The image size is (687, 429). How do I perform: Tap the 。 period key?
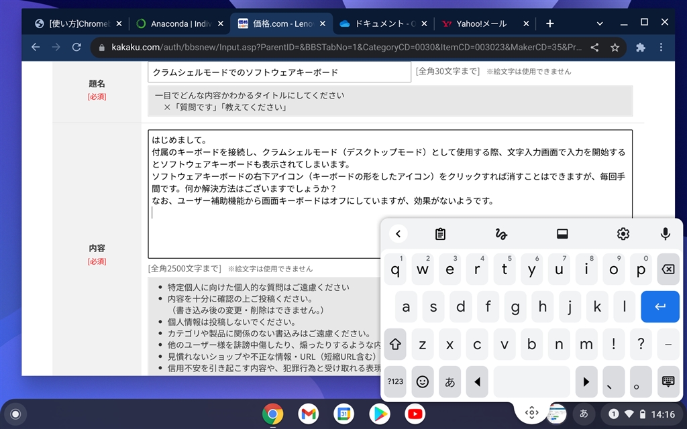click(x=641, y=381)
